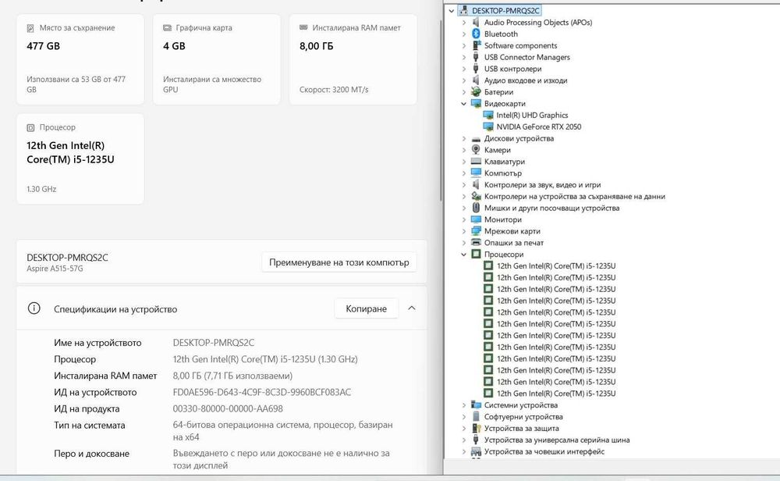Click the Клавиатури keyboard icon

476,162
